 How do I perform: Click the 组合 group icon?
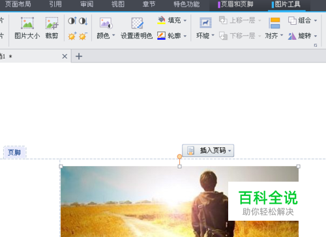292,21
